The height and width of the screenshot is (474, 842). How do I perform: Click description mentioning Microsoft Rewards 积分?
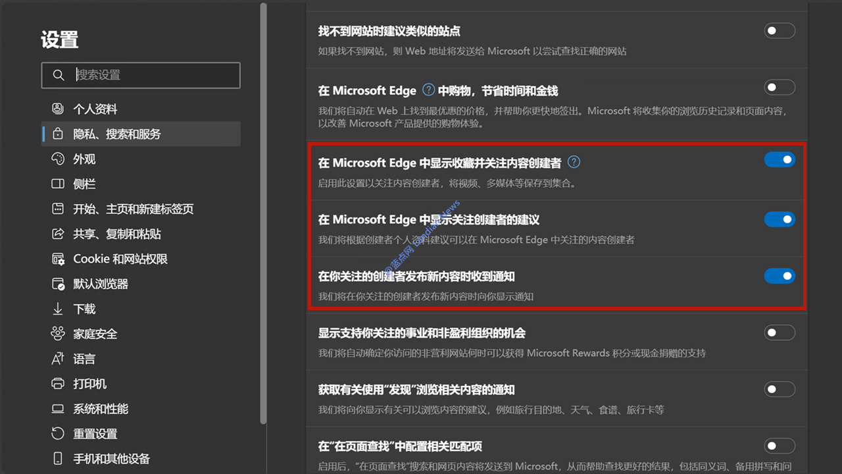pos(512,353)
